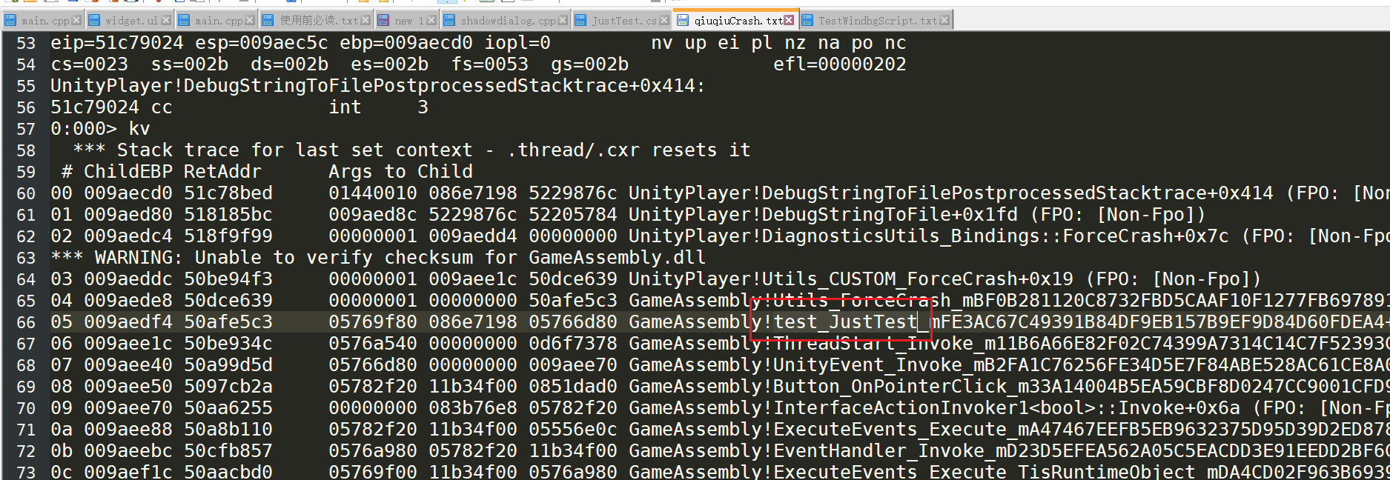Screen dimensions: 1390x480
Task: Close the new 1 tab
Action: point(431,21)
